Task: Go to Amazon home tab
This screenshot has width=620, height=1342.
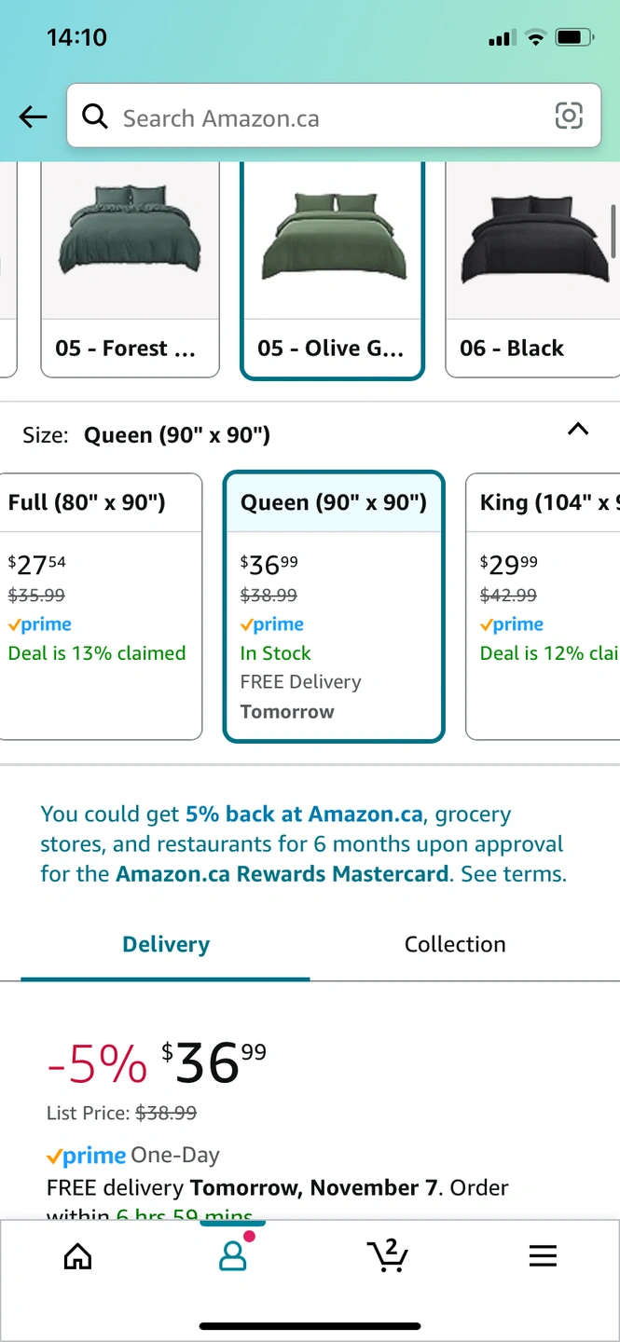Action: (77, 1256)
